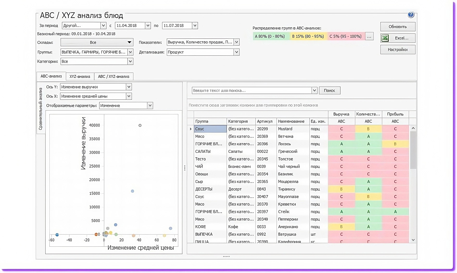The height and width of the screenshot is (273, 457).
Task: Switch to the XYZ-анализ tab
Action: tap(80, 77)
